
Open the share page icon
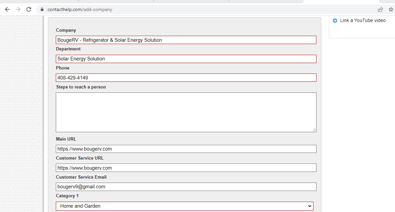point(380,9)
